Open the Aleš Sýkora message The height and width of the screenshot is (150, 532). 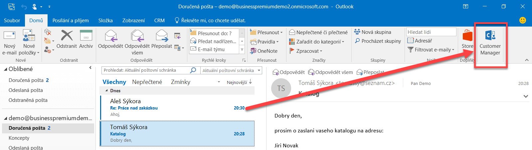(177, 108)
